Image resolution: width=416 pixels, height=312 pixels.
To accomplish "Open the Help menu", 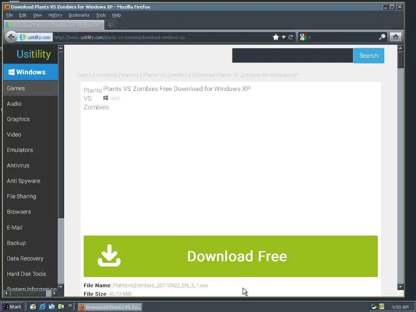I will [116, 15].
